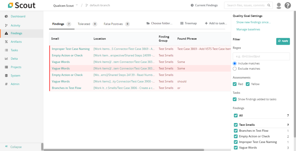Expand the Qualicen Scout project dropdown
Image resolution: width=296 pixels, height=151 pixels.
coord(77,5)
